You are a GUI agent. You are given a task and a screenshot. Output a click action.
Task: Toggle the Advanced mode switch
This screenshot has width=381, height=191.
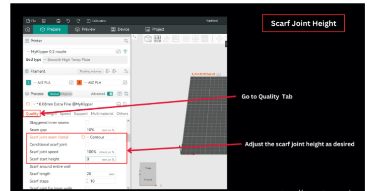click(x=110, y=94)
